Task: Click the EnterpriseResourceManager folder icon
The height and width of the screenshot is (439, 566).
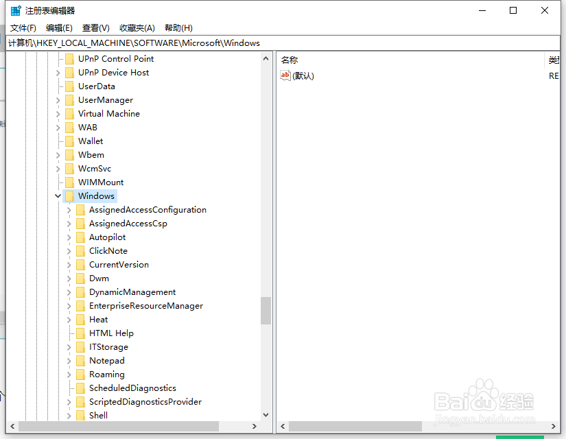Action: point(81,306)
